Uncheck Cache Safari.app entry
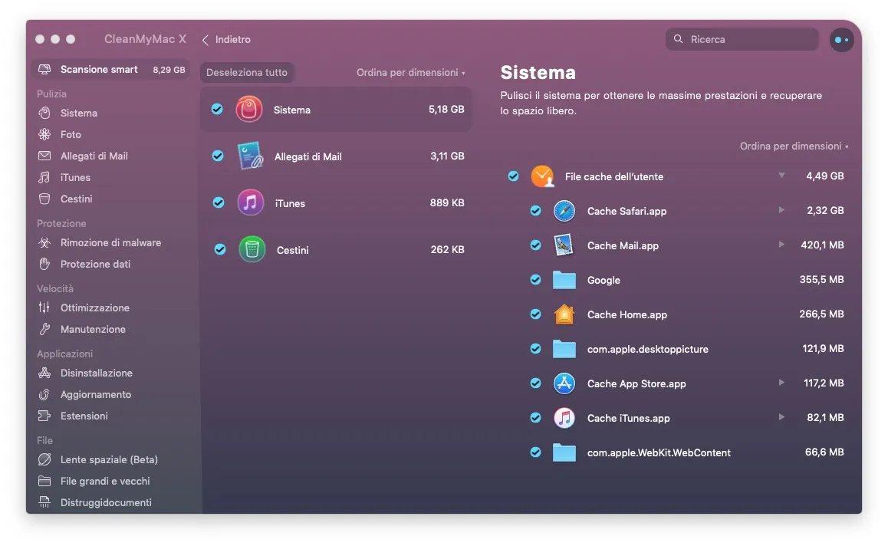888x546 pixels. point(535,211)
